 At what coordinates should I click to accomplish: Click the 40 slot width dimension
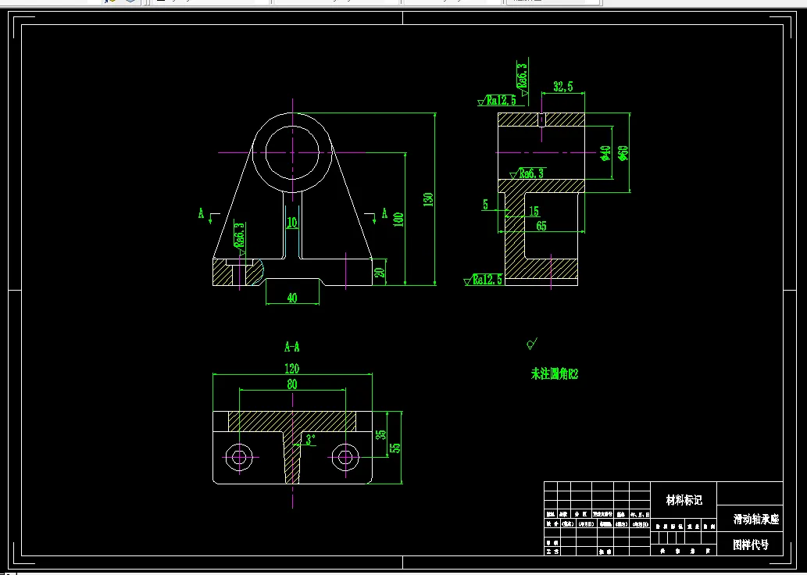click(x=292, y=298)
